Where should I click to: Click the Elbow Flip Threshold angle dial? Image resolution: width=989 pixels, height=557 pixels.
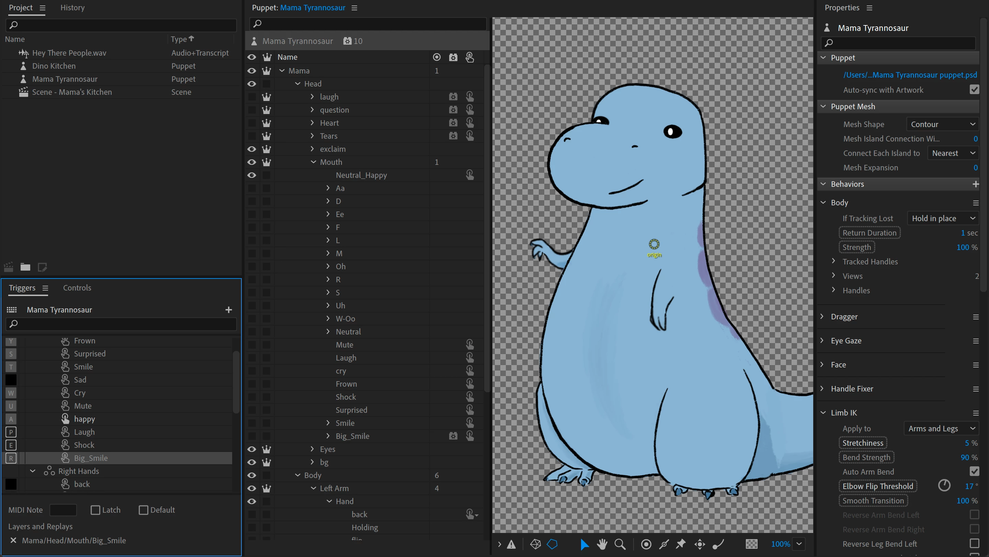click(x=944, y=486)
